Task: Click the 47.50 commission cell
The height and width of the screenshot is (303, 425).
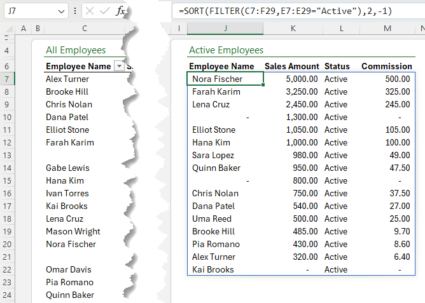Action: [x=387, y=168]
